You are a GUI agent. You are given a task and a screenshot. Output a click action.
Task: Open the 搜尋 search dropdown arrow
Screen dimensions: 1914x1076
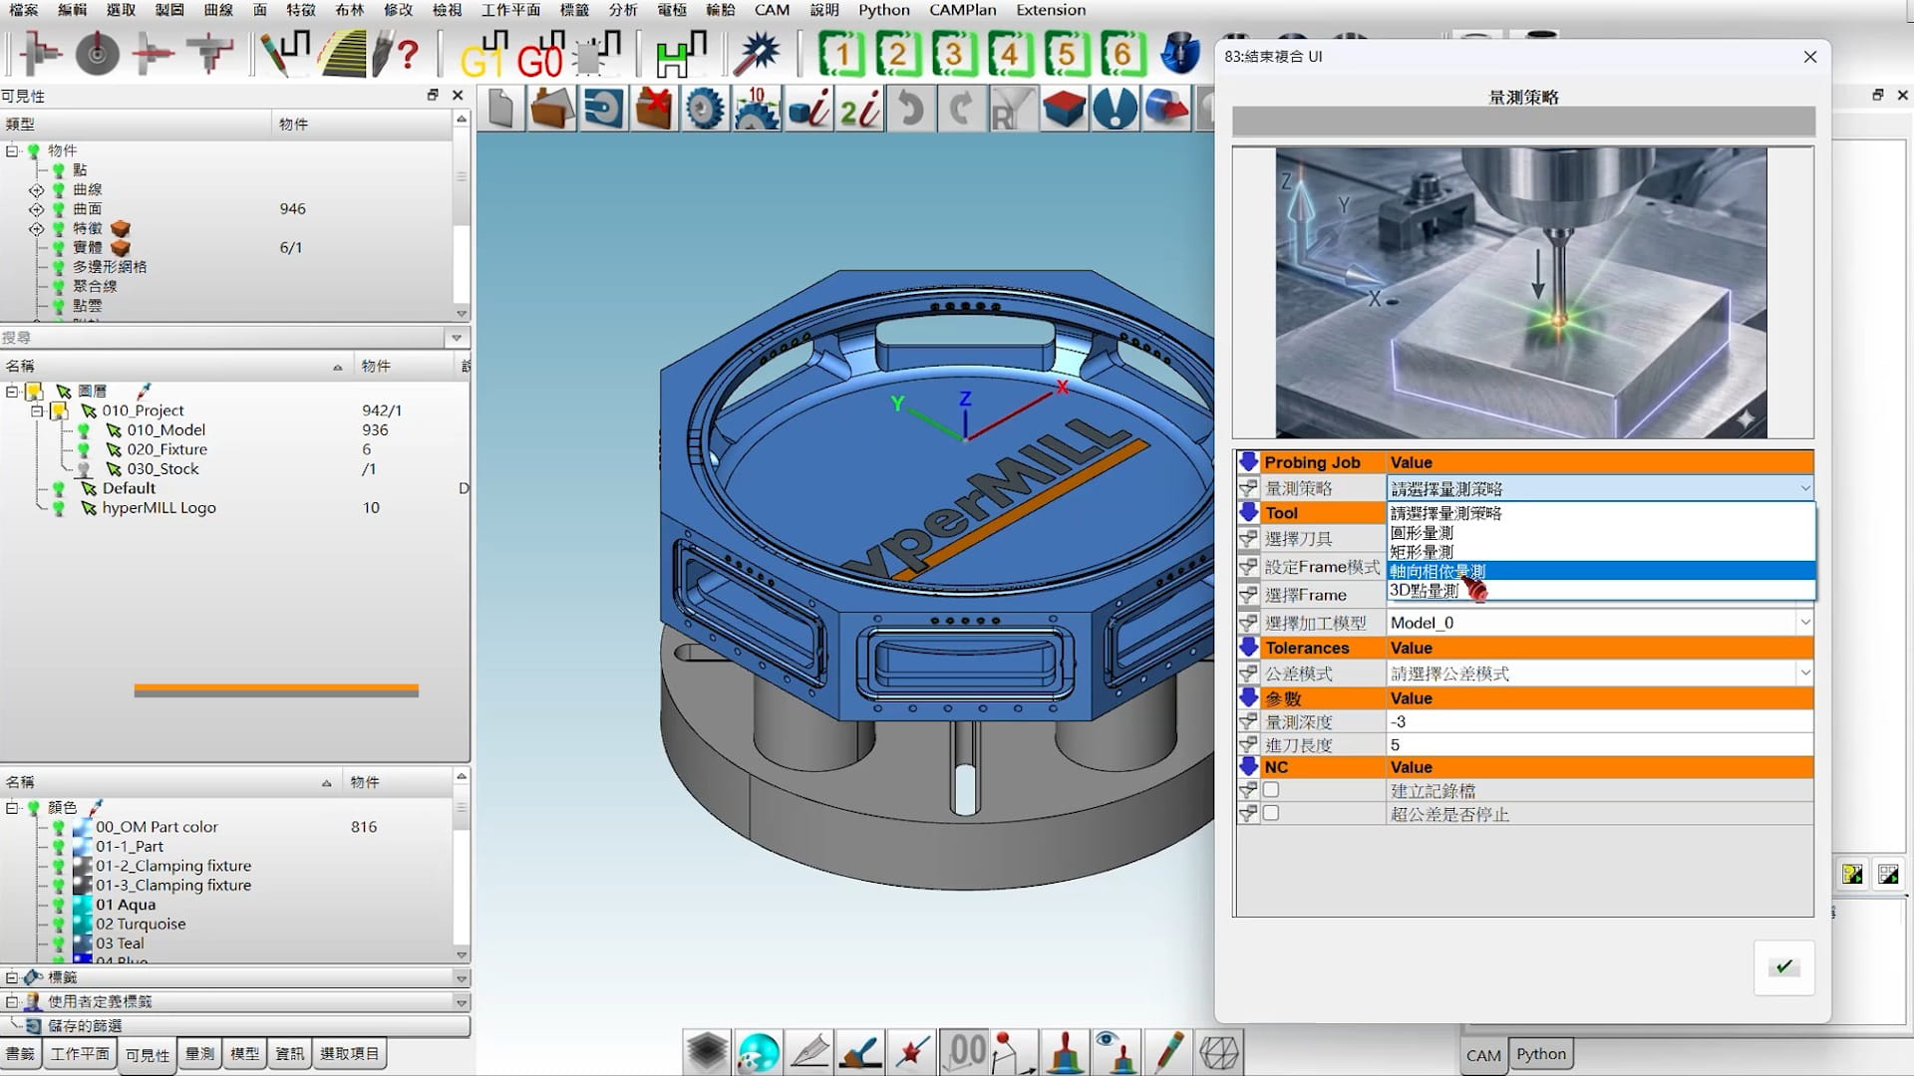click(x=457, y=338)
